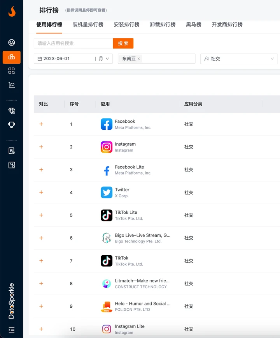Image resolution: width=280 pixels, height=338 pixels.
Task: Open the 月 period dropdown
Action: point(104,59)
